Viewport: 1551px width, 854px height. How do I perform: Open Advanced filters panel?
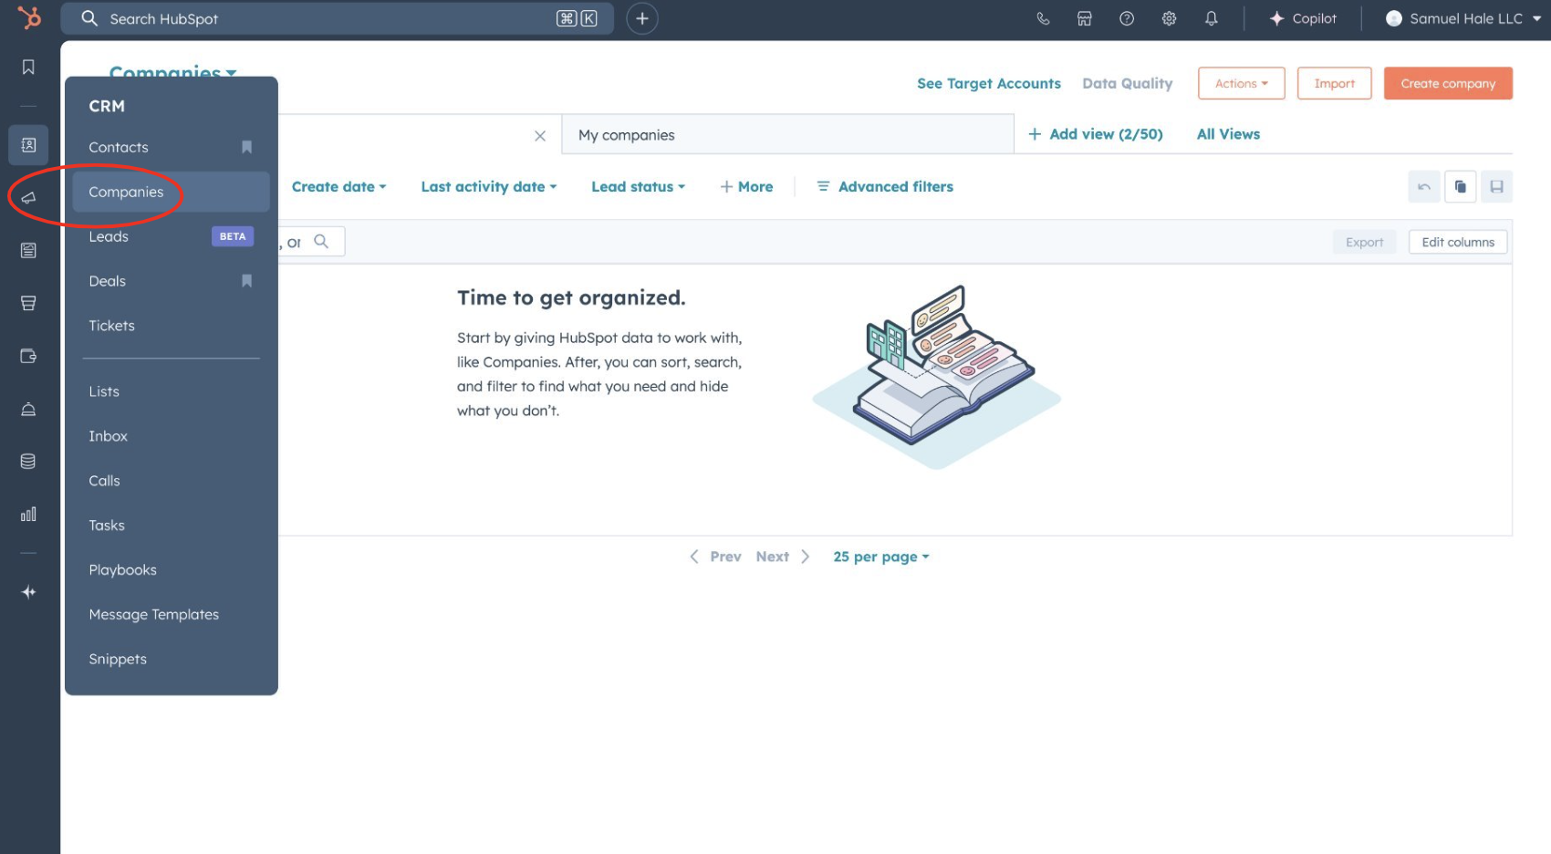(885, 187)
